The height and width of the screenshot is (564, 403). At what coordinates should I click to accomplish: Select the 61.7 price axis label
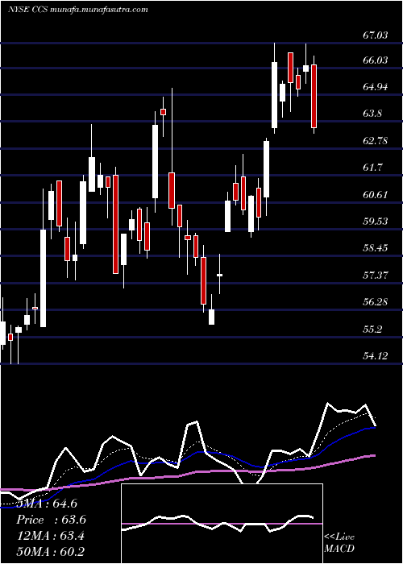coord(372,168)
